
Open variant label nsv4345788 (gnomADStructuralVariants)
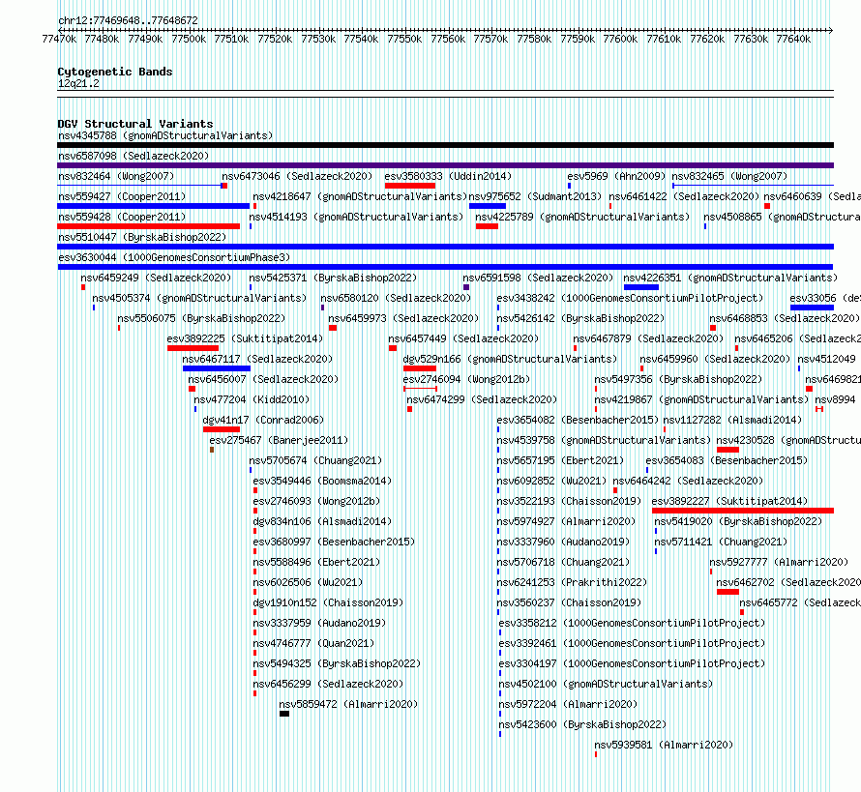(x=165, y=135)
